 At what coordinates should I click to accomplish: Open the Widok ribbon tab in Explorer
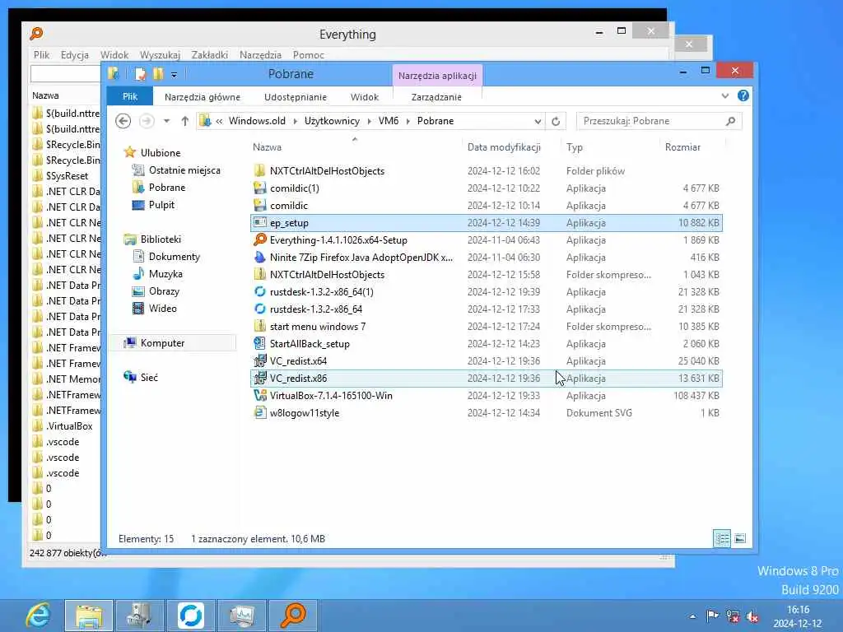[x=365, y=97]
